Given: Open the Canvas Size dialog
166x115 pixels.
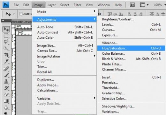Looking at the screenshot, I should pos(64,51).
